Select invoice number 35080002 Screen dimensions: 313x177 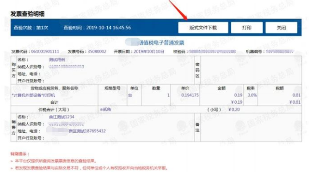coord(97,52)
